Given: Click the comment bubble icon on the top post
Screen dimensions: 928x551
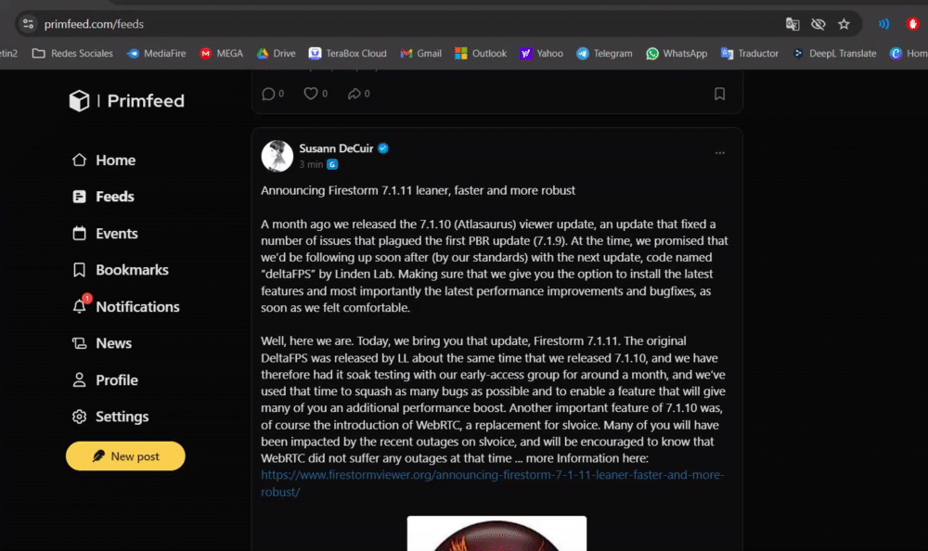Looking at the screenshot, I should point(268,94).
